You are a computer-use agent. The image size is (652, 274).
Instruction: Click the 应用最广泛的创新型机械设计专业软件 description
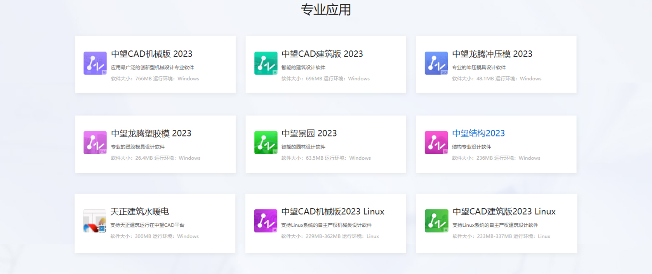coord(152,67)
